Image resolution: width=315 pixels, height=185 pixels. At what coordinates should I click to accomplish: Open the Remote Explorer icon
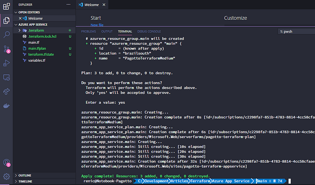pos(6,77)
